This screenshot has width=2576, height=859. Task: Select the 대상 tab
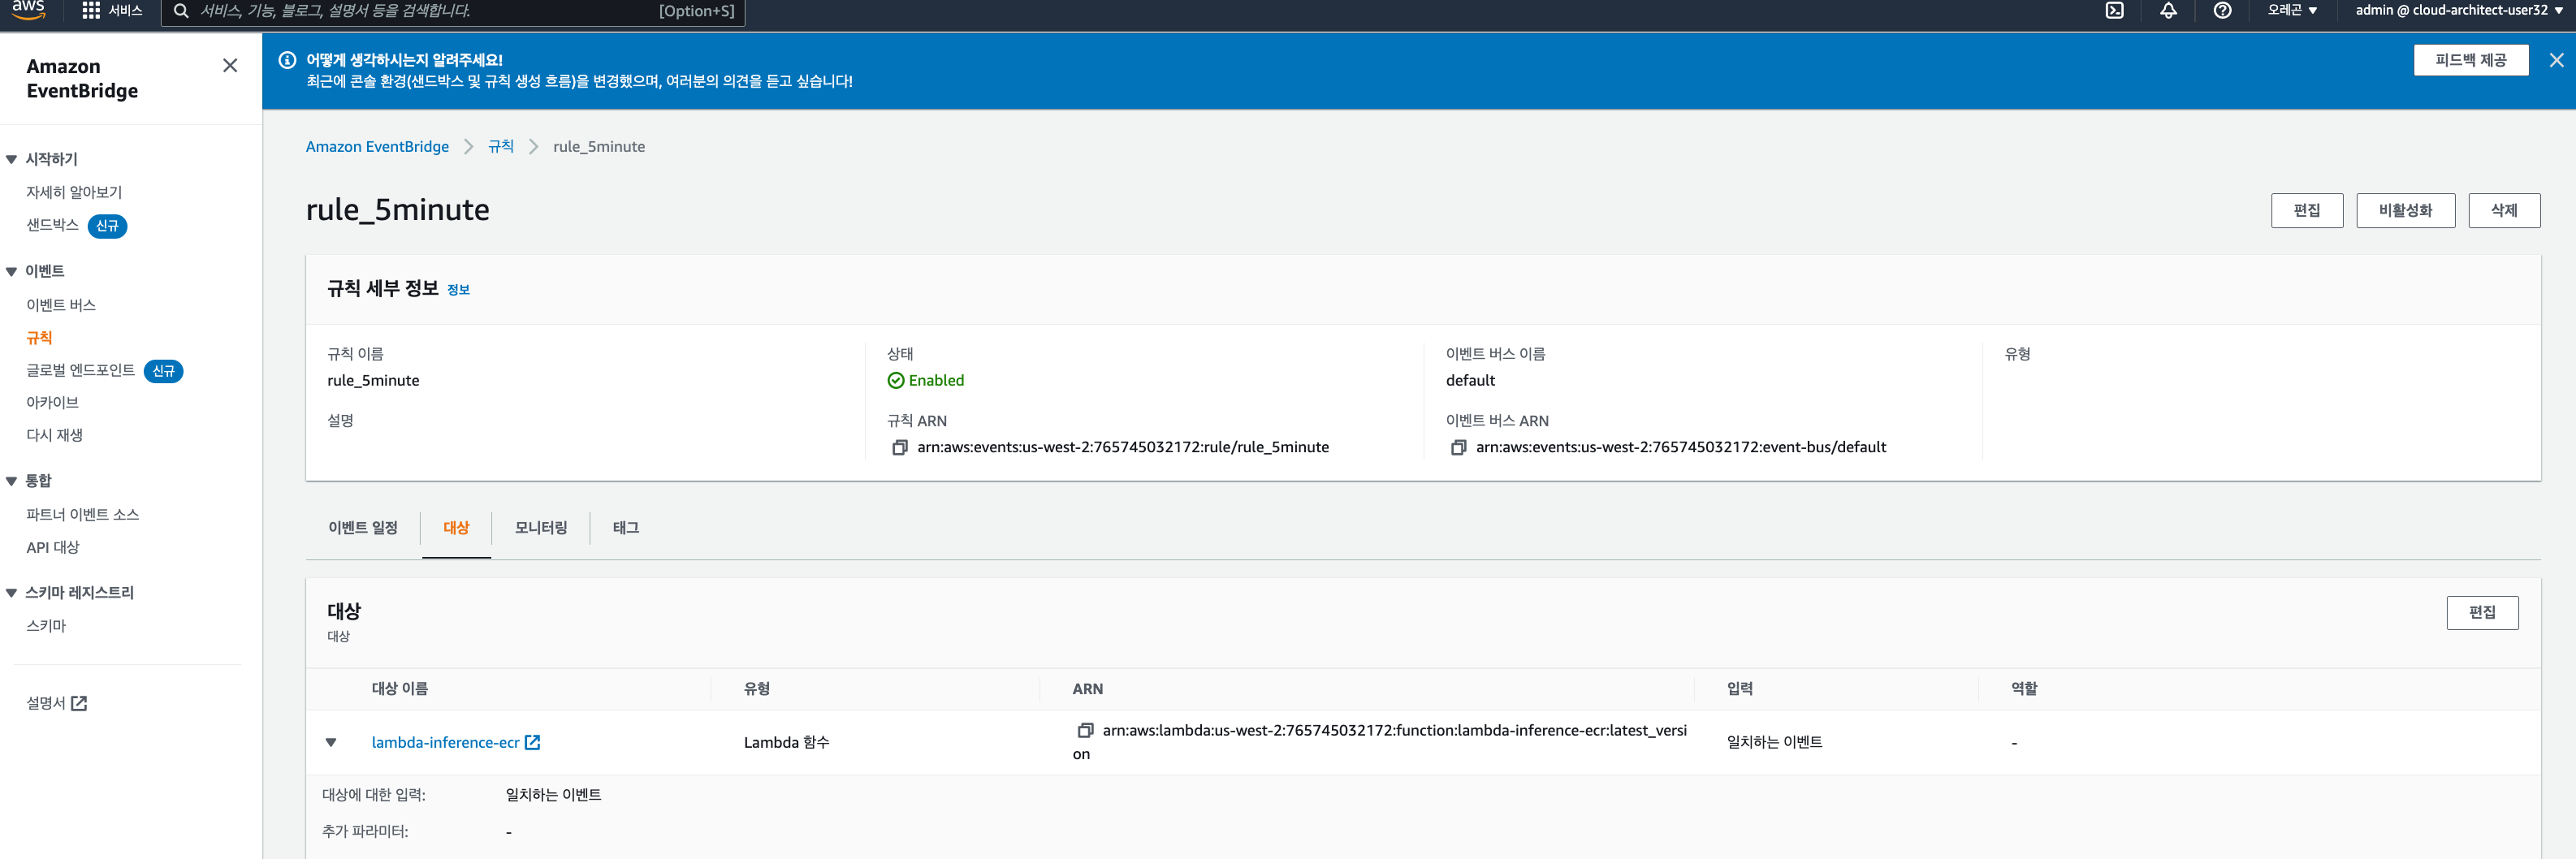coord(456,527)
